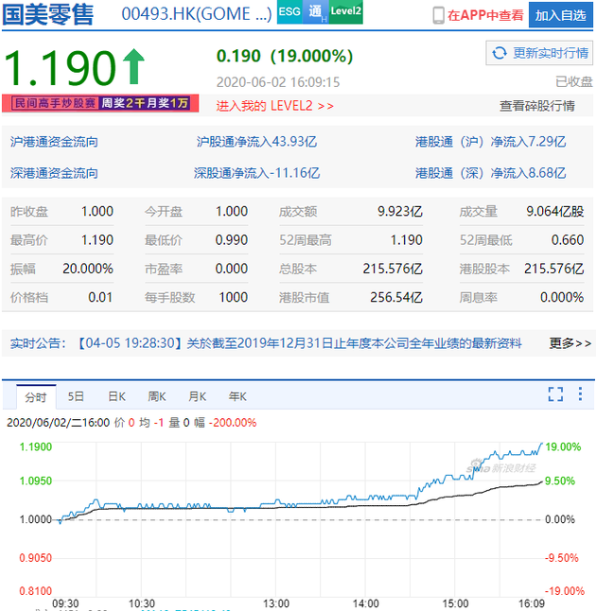Open the 2019年度业绩 announcement link
The width and height of the screenshot is (596, 611).
point(299,343)
